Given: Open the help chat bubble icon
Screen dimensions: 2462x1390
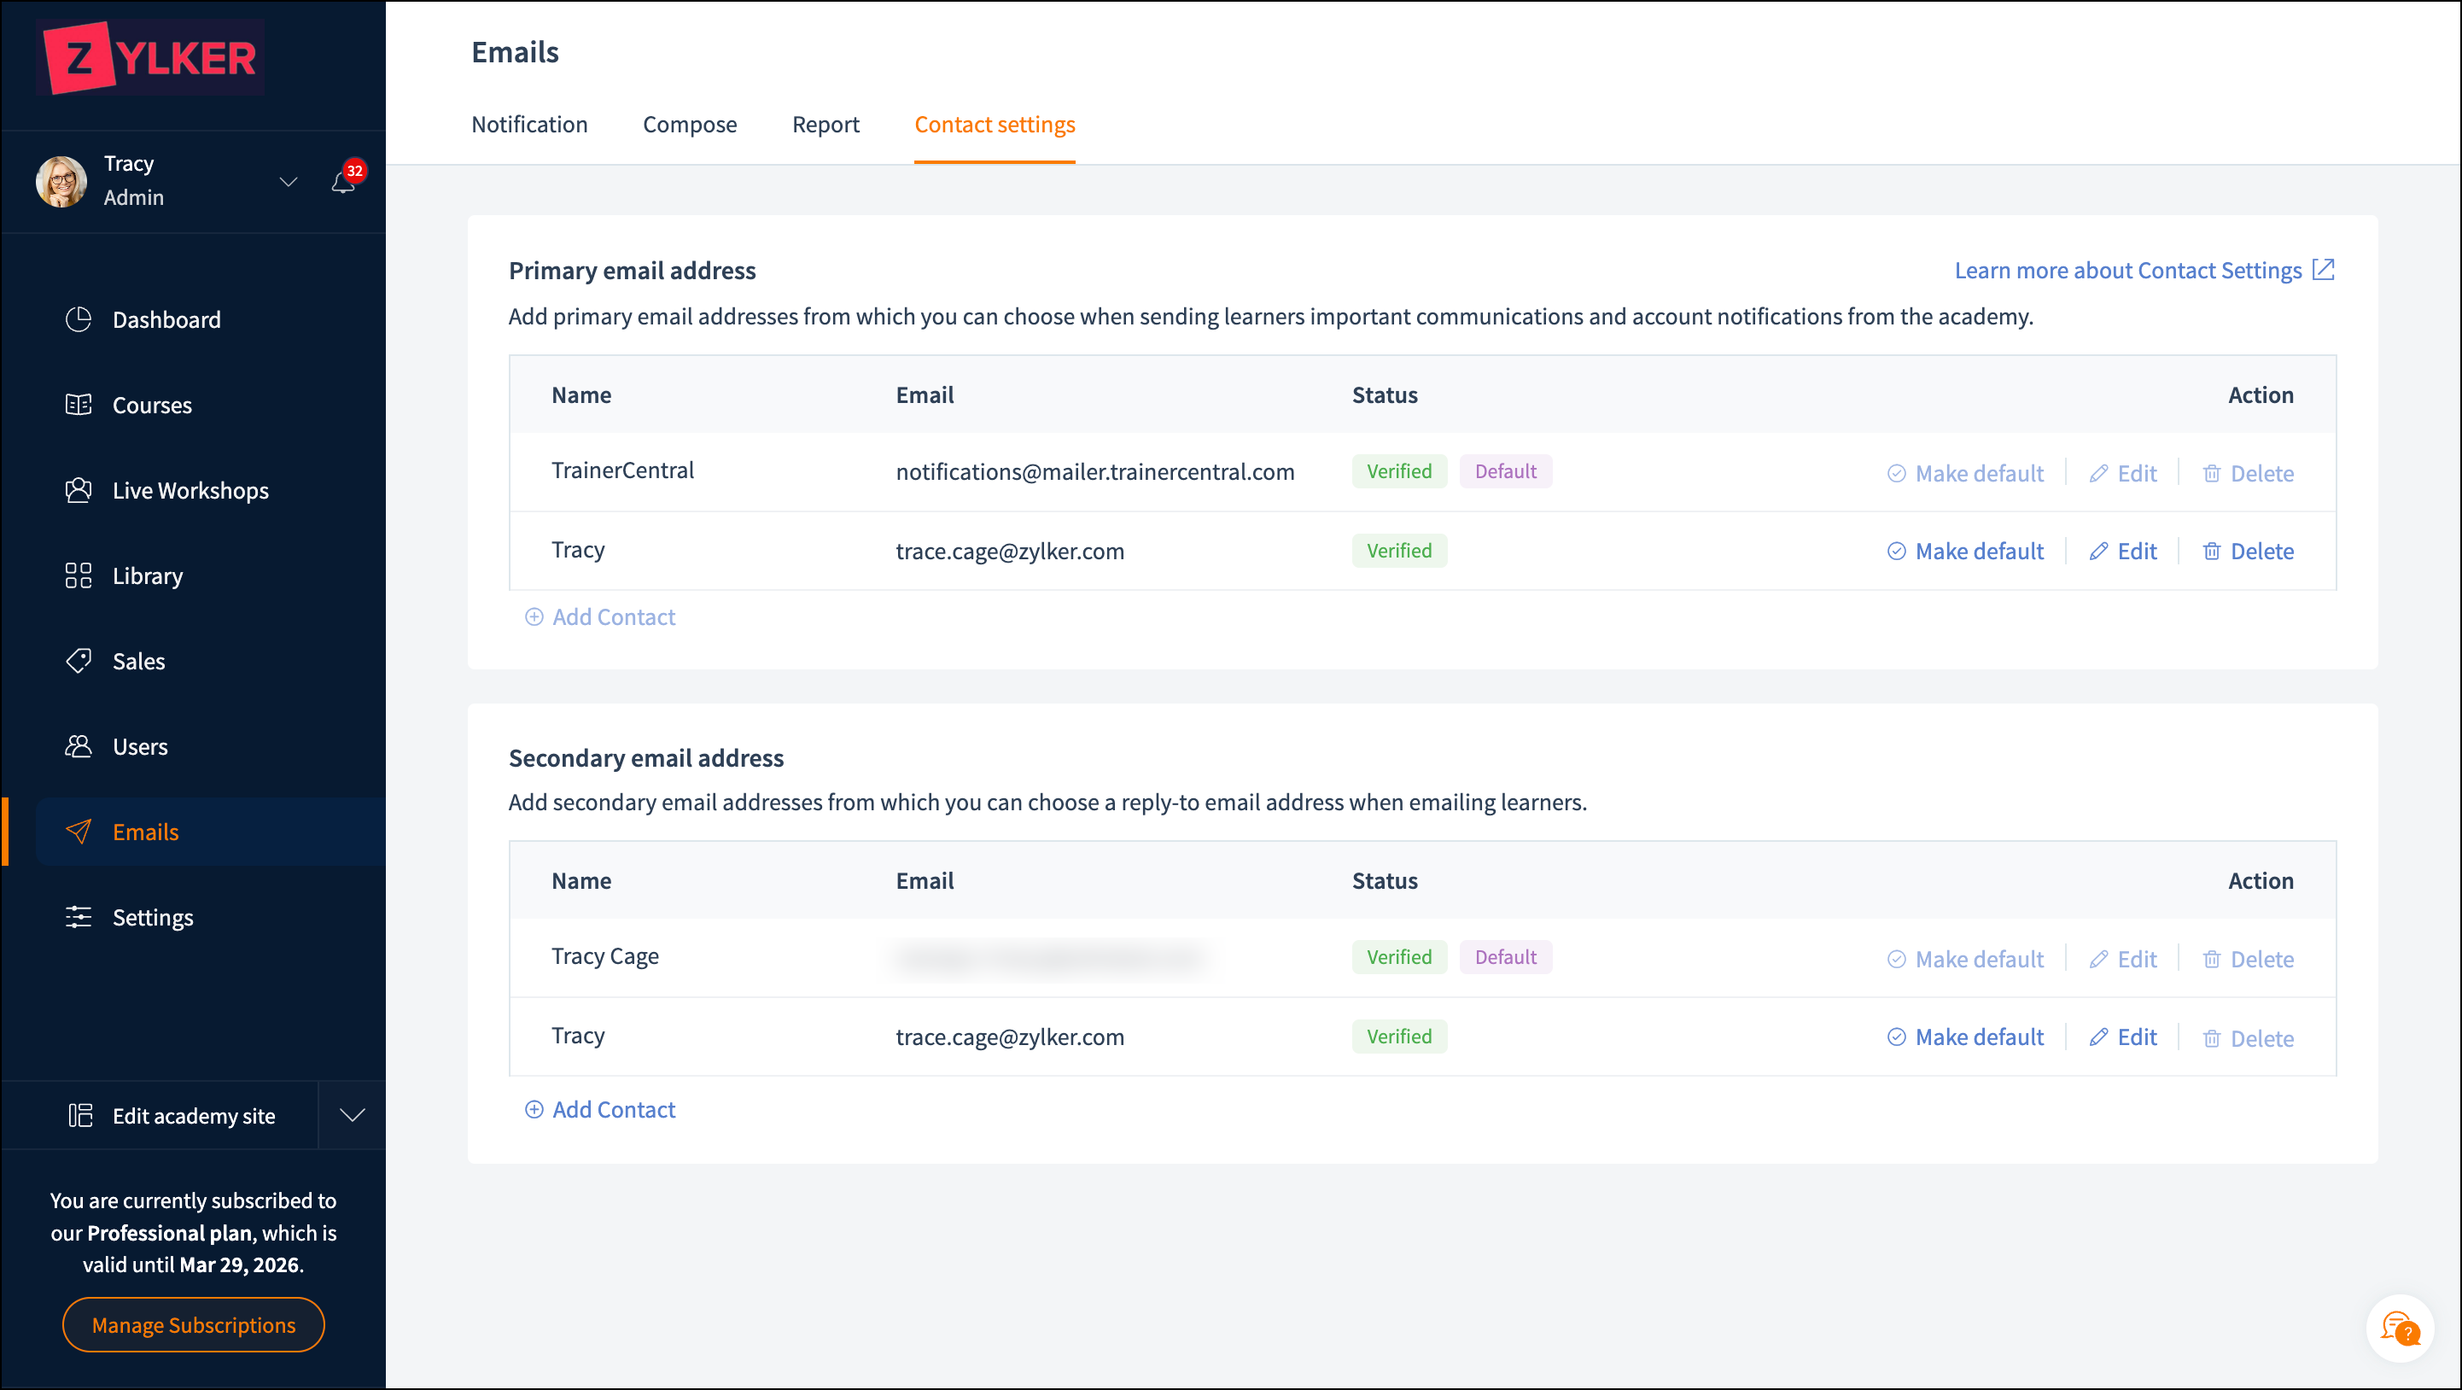Looking at the screenshot, I should point(2399,1328).
